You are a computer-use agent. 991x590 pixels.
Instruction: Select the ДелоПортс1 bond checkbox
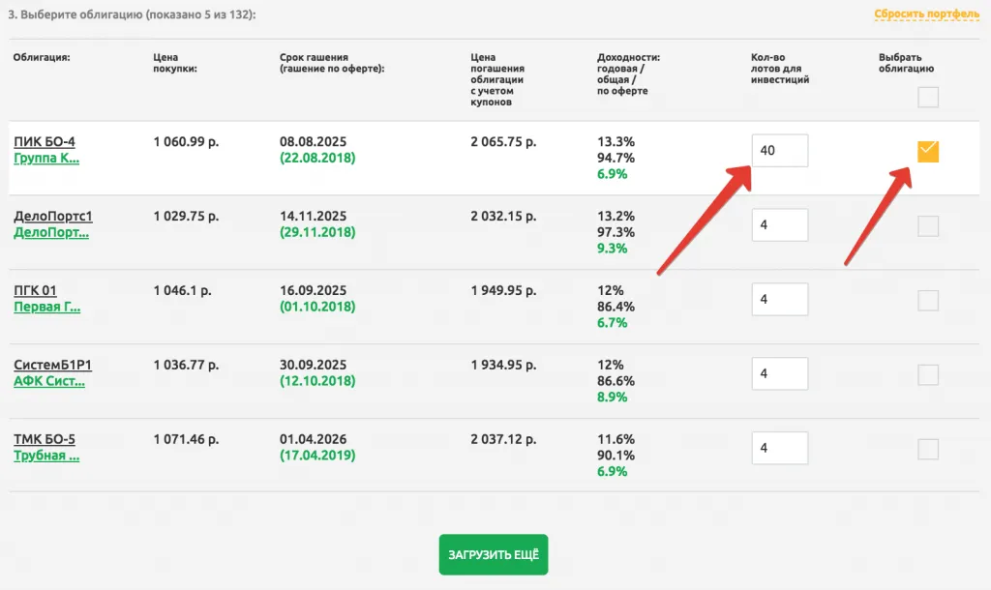coord(928,226)
